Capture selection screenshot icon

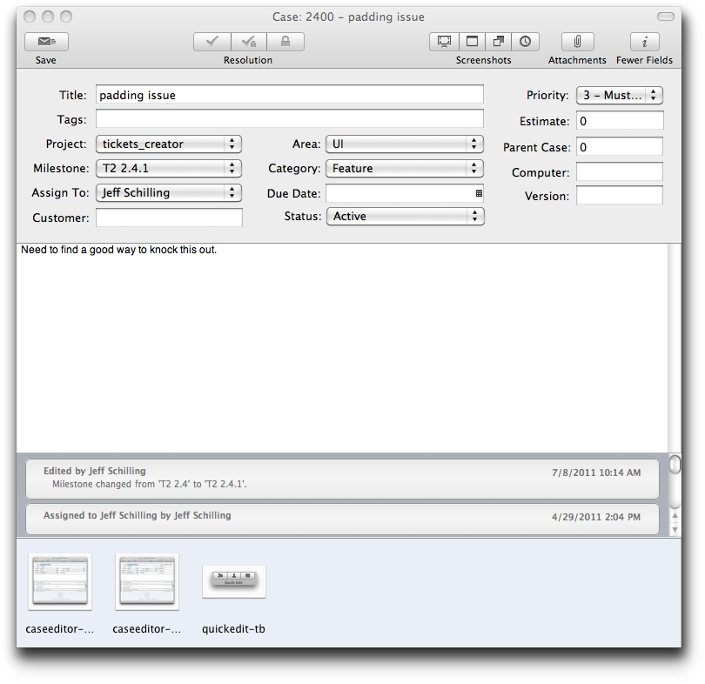click(499, 42)
